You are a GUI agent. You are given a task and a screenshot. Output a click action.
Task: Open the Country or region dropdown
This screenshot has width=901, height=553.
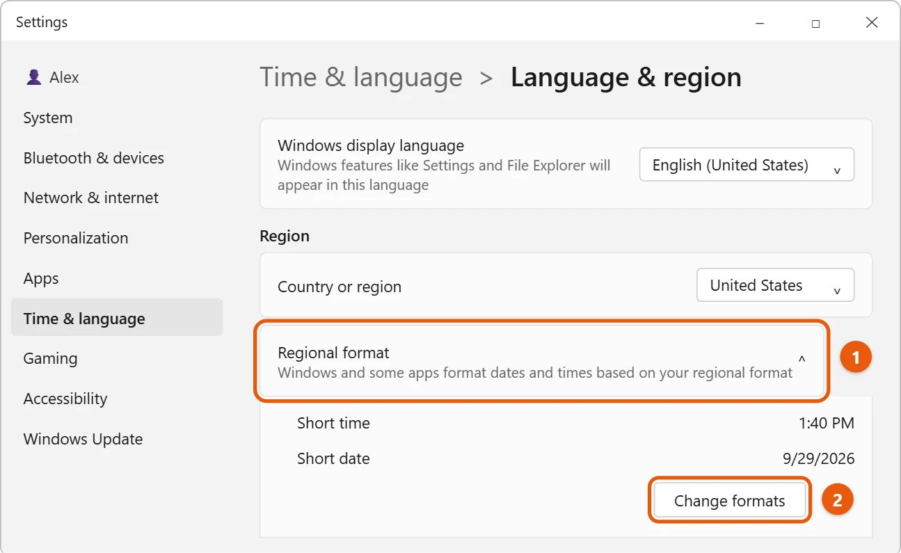[775, 285]
